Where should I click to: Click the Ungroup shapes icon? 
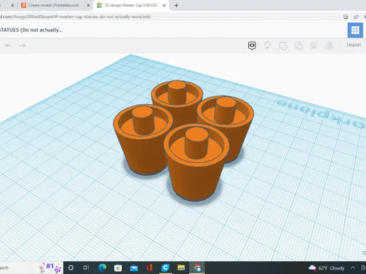tap(299, 46)
